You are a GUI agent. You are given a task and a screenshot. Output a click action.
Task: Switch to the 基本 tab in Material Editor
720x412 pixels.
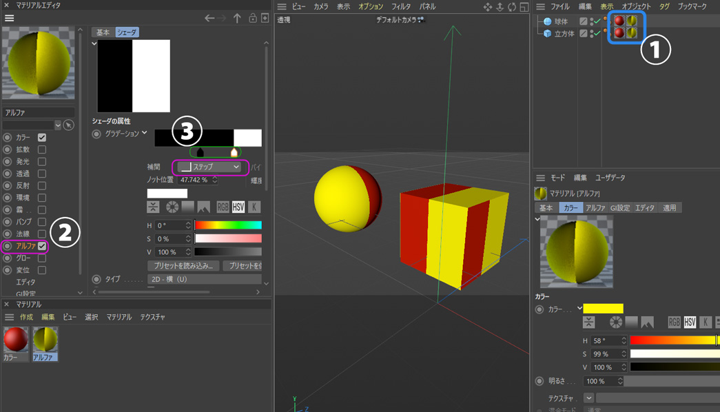[x=103, y=32]
